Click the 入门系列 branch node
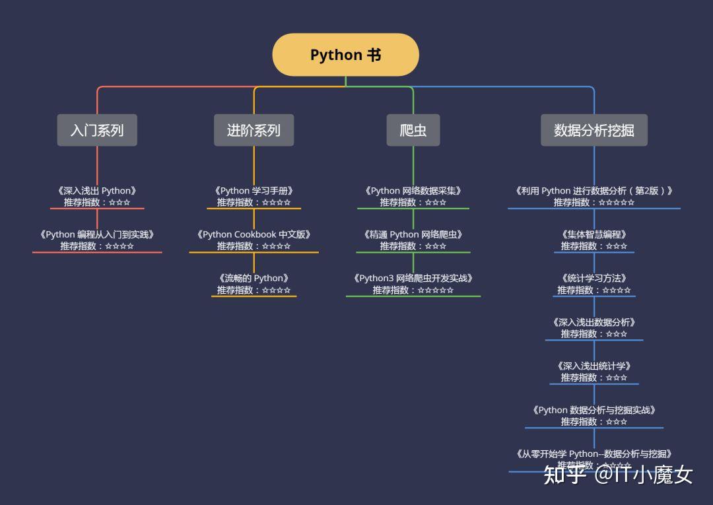Viewport: 713px width, 505px height. (97, 130)
